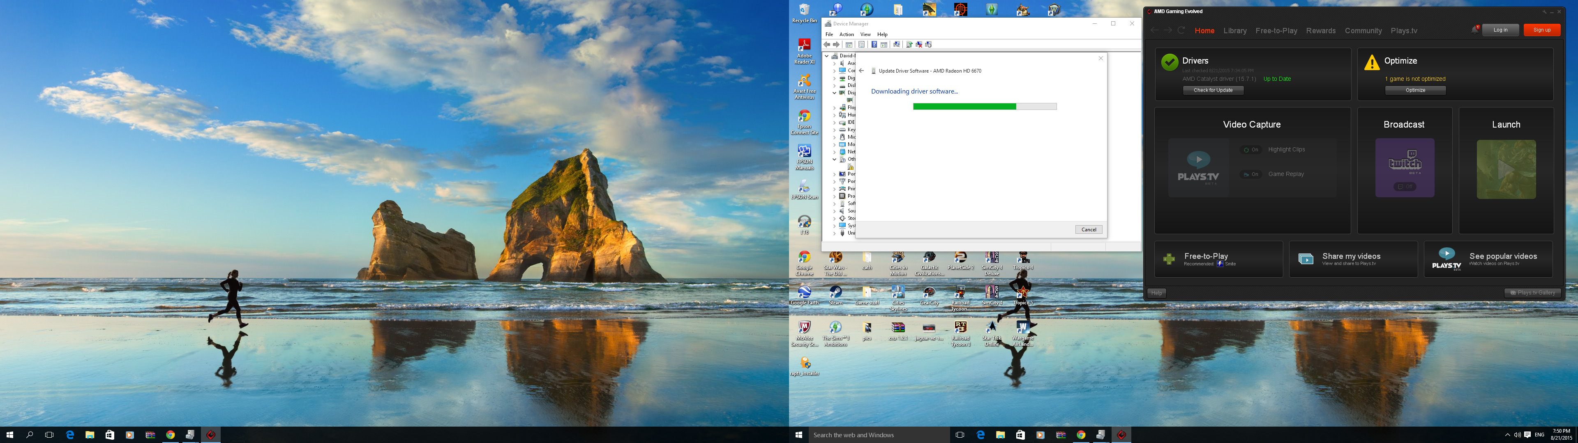Click the Update Driver Software toolbar icon

click(910, 45)
